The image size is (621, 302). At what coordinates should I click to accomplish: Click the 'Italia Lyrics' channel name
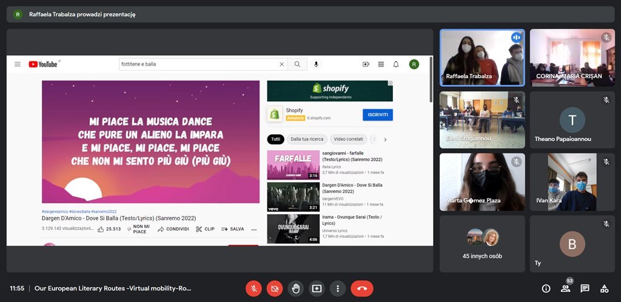[333, 167]
